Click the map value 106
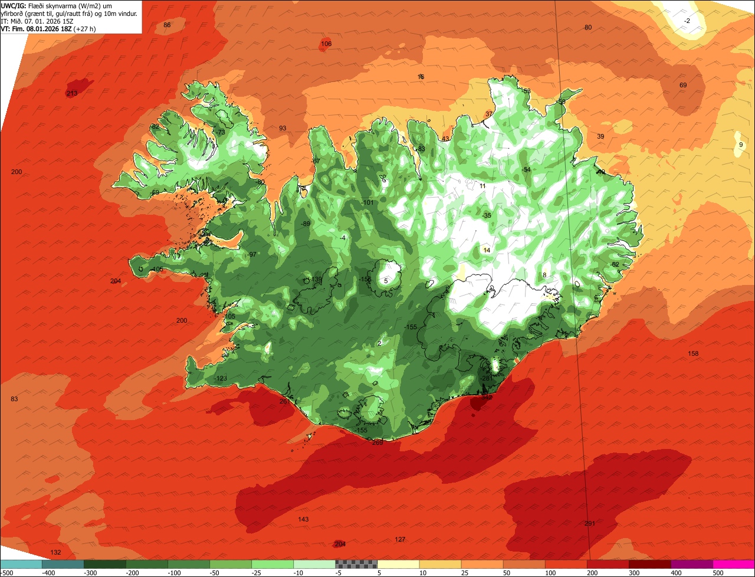Viewport: 755px width, 577px height. (326, 44)
